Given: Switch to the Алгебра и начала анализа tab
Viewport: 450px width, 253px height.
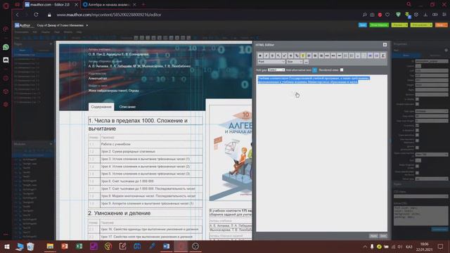Looking at the screenshot, I should (110, 5).
